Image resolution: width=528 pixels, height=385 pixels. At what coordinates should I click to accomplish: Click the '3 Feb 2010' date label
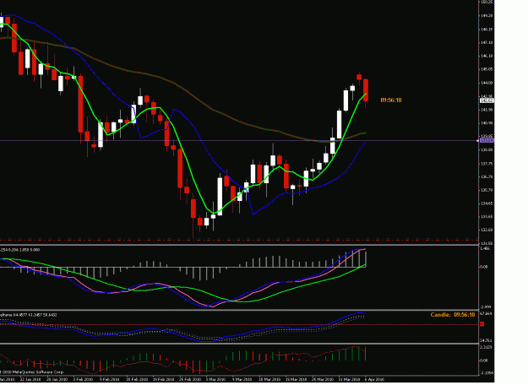(x=83, y=379)
